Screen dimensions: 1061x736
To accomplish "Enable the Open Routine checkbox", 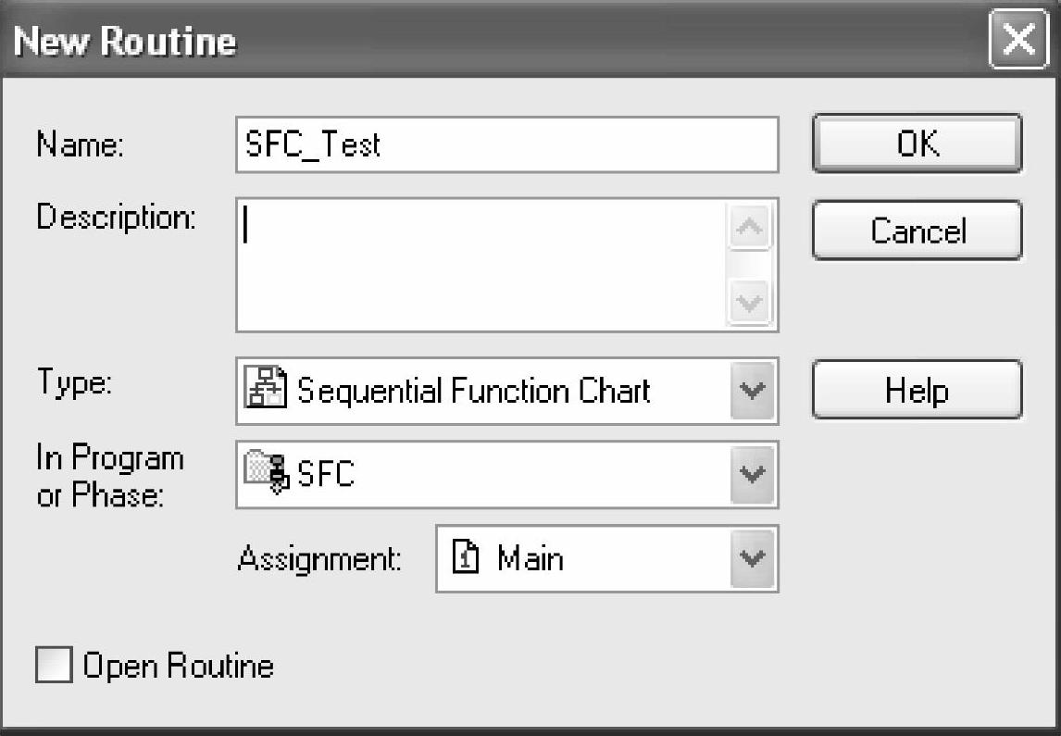I will 54,667.
